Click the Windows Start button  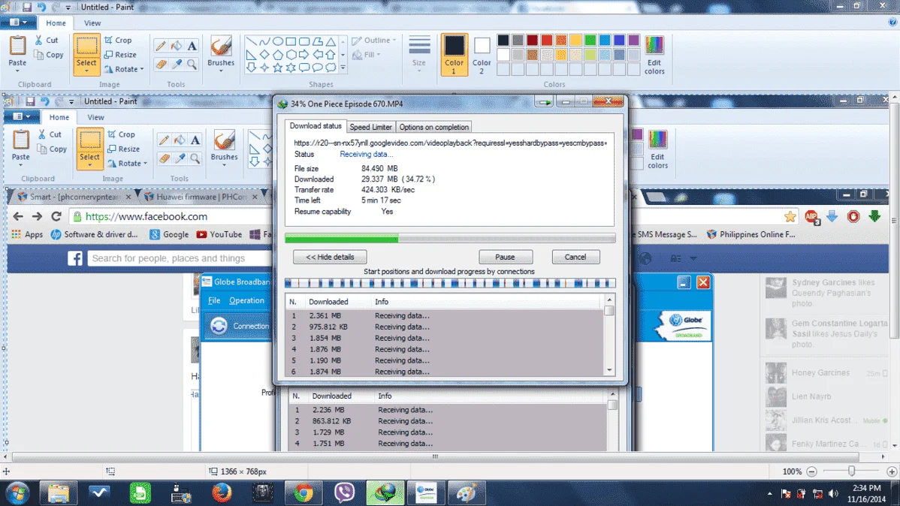pyautogui.click(x=17, y=493)
